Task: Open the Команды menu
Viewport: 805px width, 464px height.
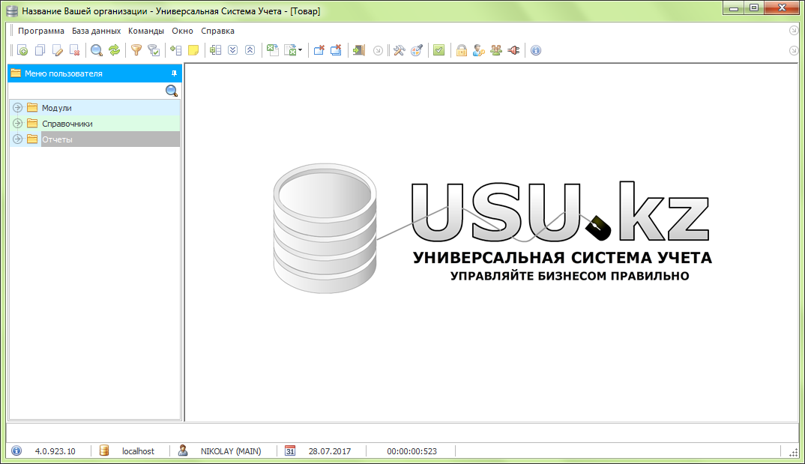Action: (146, 31)
